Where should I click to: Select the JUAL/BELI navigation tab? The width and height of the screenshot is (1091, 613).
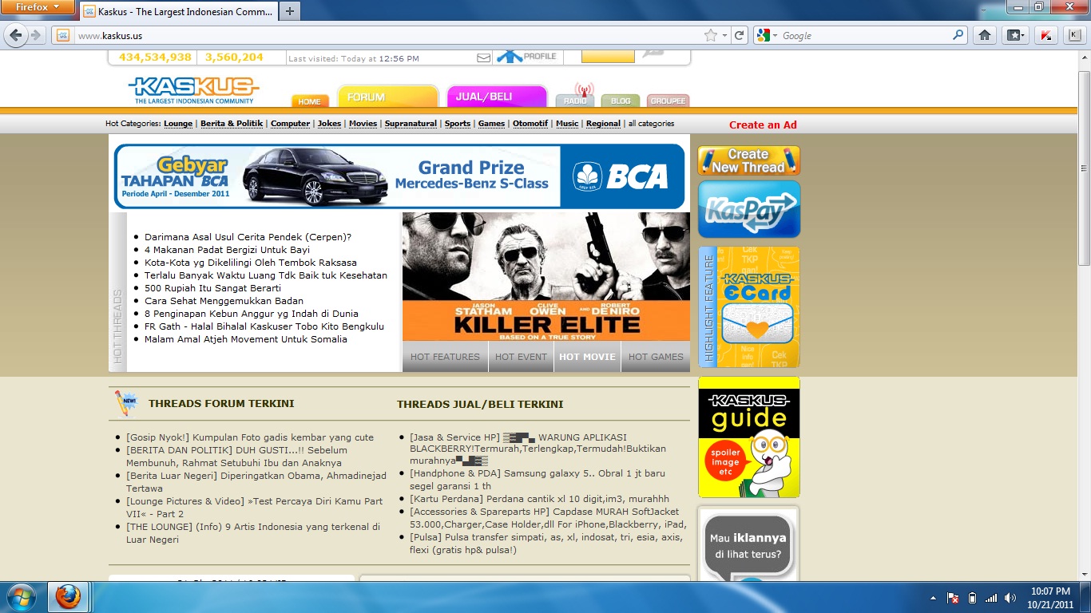tap(496, 97)
